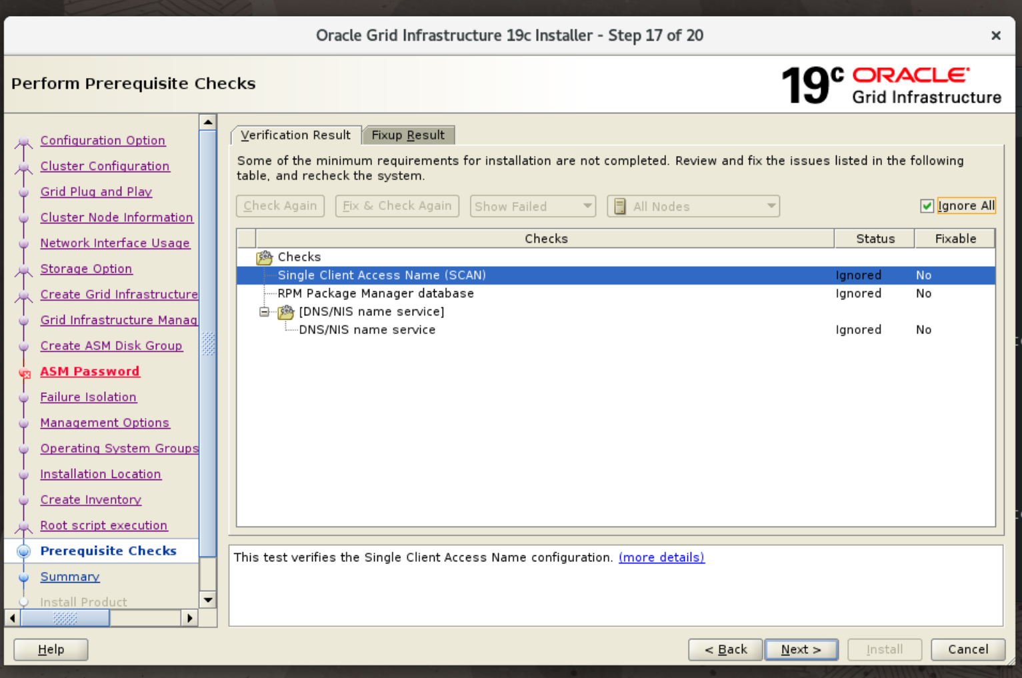Click the Check Again button
This screenshot has height=678, width=1022.
[280, 206]
